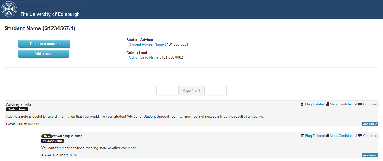Click 'The University of Edinburgh' header text

[x=50, y=14]
